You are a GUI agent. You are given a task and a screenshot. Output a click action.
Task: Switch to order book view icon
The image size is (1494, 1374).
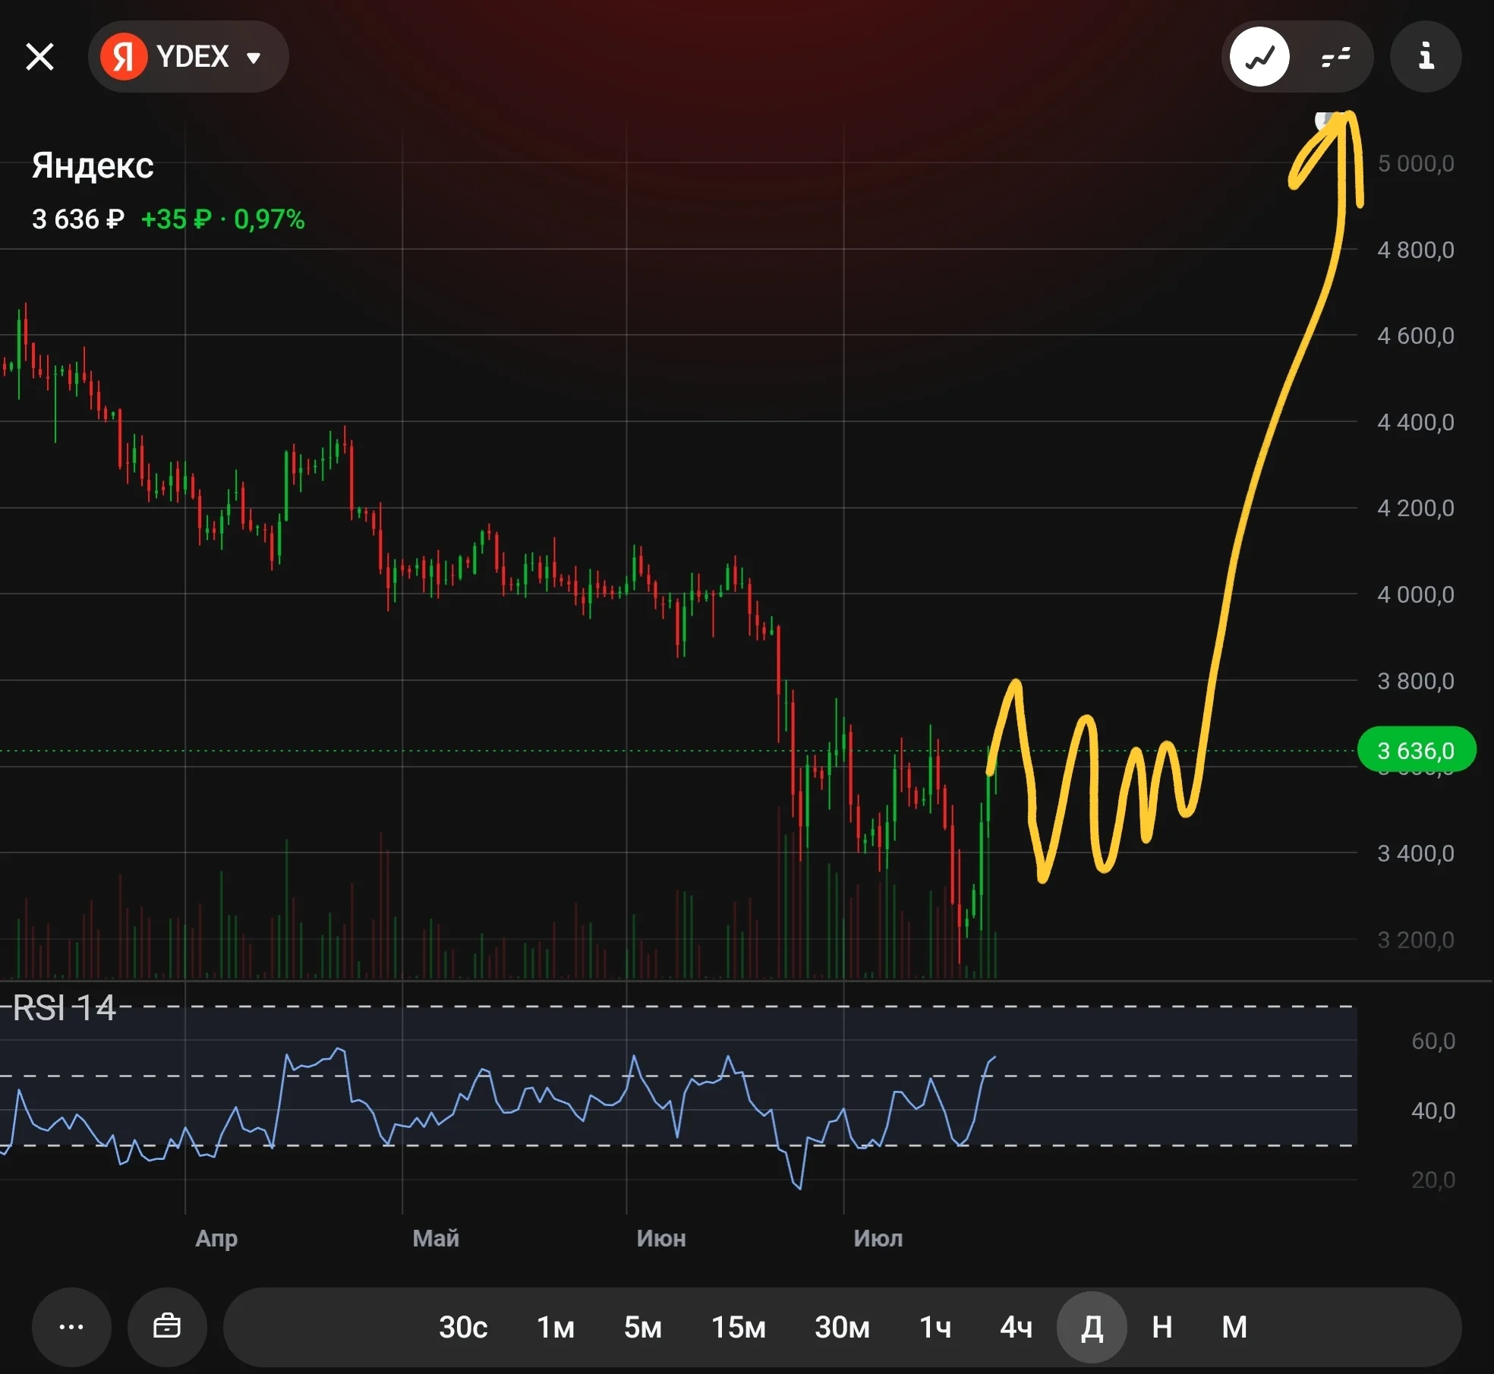pos(1335,56)
